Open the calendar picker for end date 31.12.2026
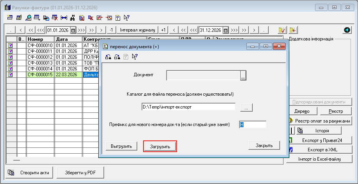Screen dimensions: 358x184 pos(225,30)
